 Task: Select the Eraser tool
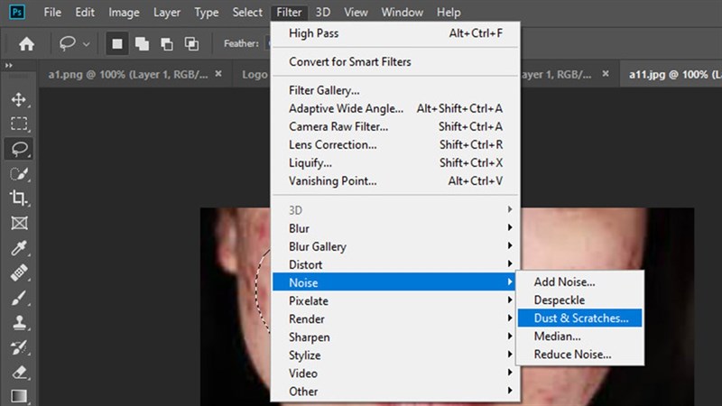19,371
